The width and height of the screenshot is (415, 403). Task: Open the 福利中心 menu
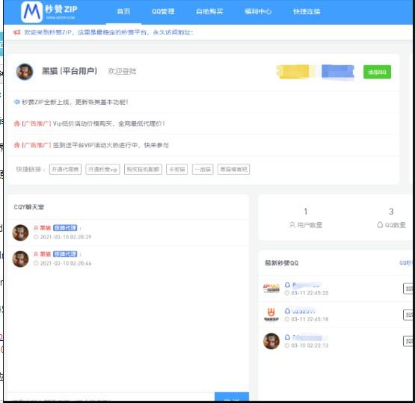(258, 11)
